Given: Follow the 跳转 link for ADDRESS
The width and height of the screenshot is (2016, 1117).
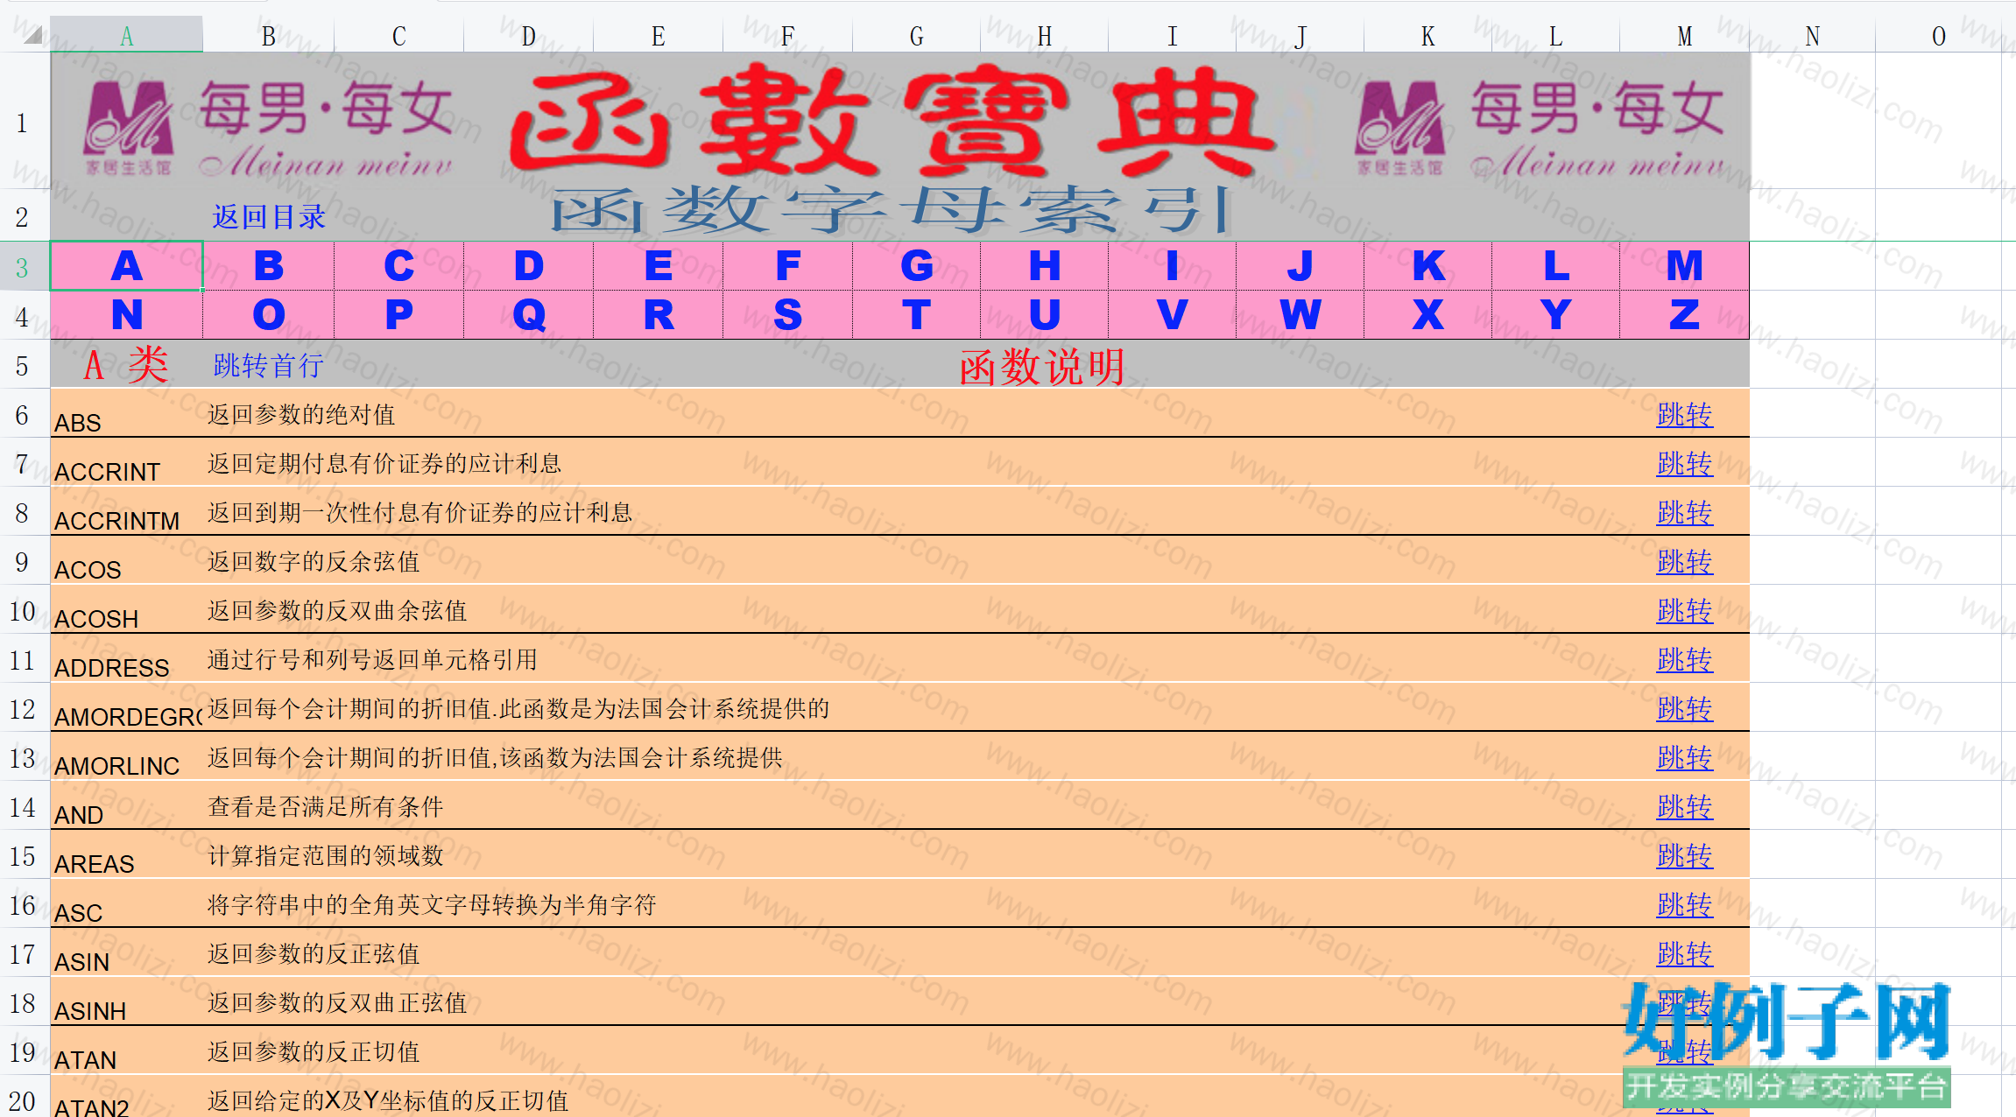Looking at the screenshot, I should point(1685,660).
